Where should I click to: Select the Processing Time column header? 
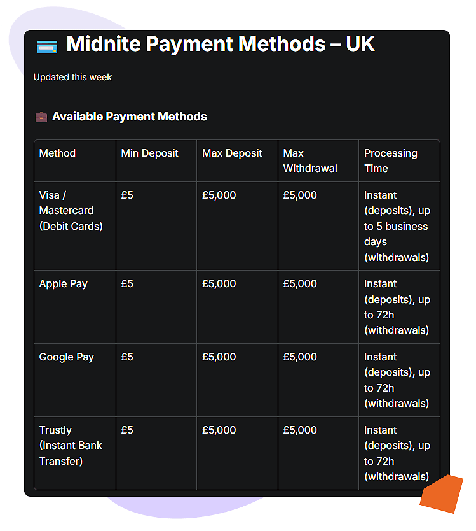click(390, 160)
